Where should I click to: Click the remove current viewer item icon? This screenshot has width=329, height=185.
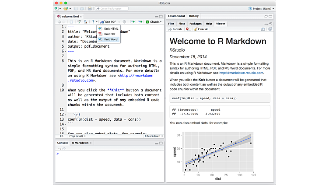188,29
